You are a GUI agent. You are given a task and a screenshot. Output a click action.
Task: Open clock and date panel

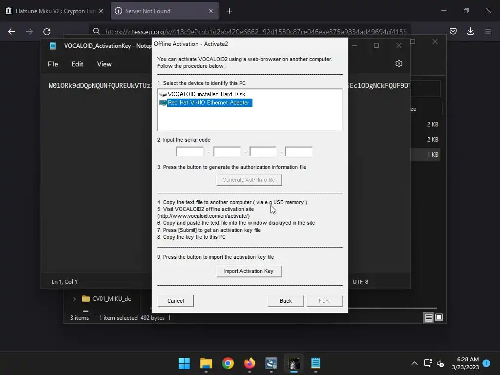click(465, 363)
